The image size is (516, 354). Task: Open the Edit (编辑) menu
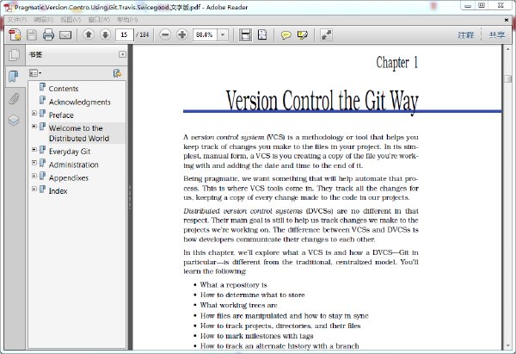44,20
